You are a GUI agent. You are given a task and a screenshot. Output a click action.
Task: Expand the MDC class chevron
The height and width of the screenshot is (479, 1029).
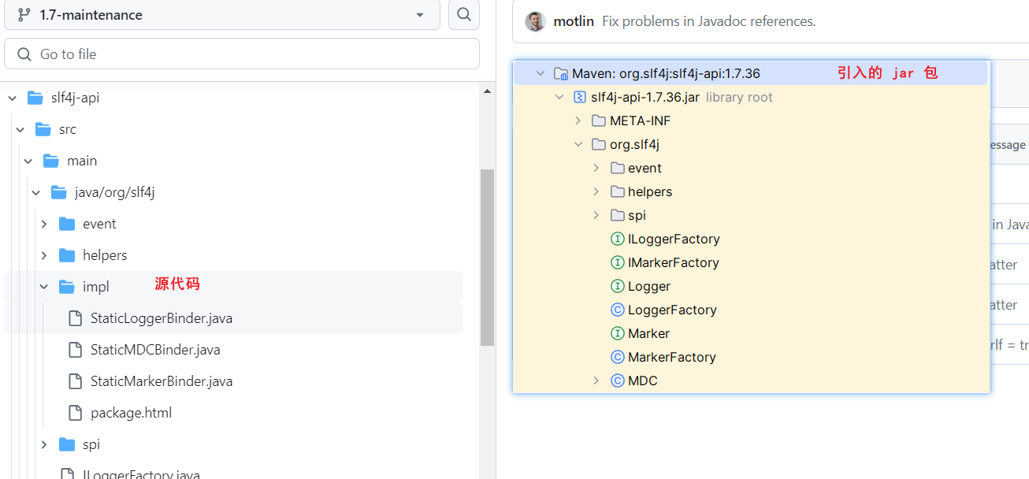(596, 381)
